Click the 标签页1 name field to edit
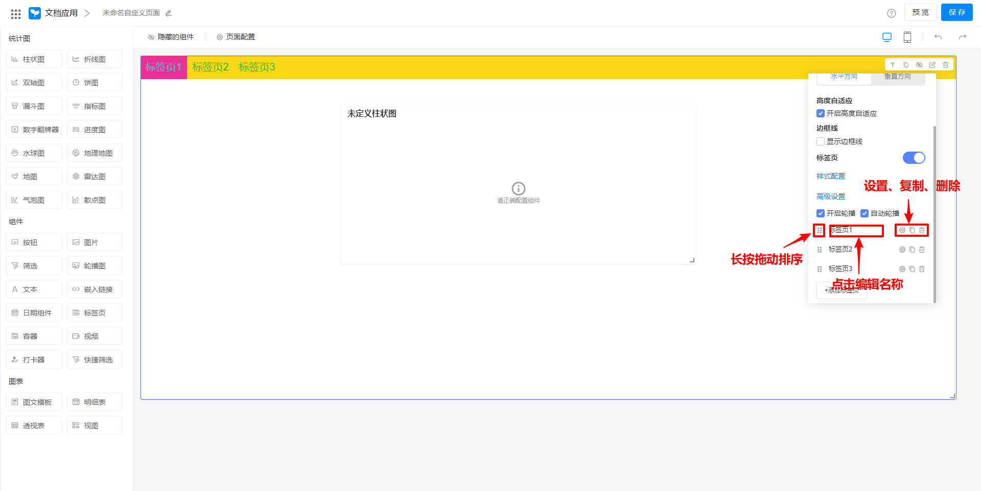Image resolution: width=981 pixels, height=491 pixels. pyautogui.click(x=856, y=230)
